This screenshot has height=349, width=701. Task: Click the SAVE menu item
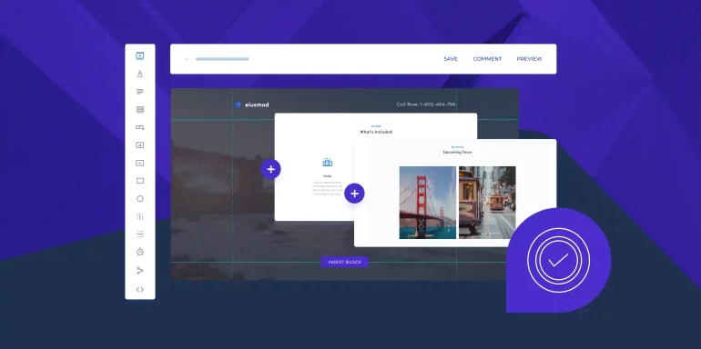tap(451, 59)
